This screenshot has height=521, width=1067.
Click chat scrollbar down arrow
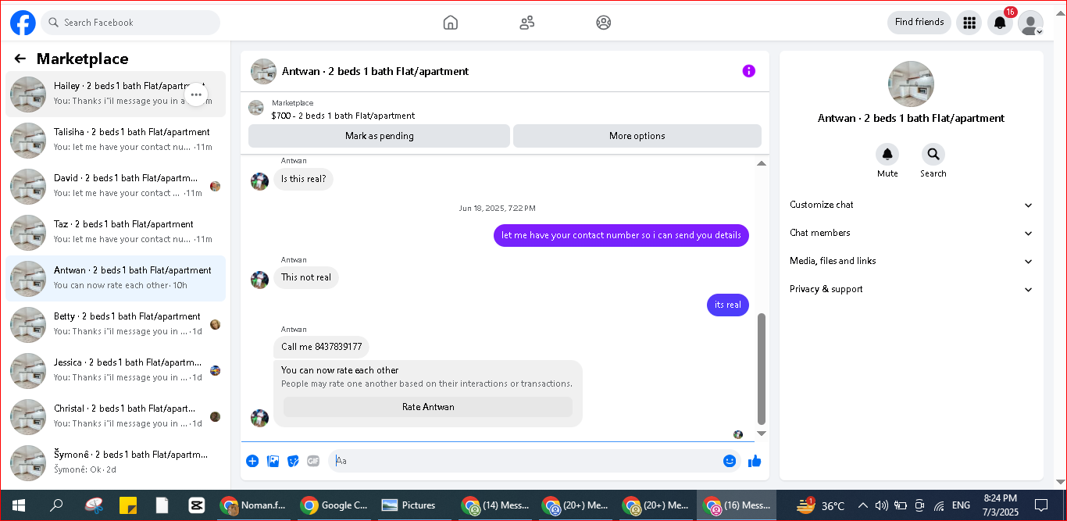[762, 434]
